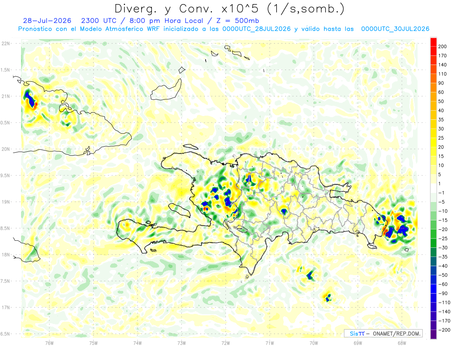Click the '-170' colorbar label
Viewport: 451px width, 348px height.
[444, 321]
